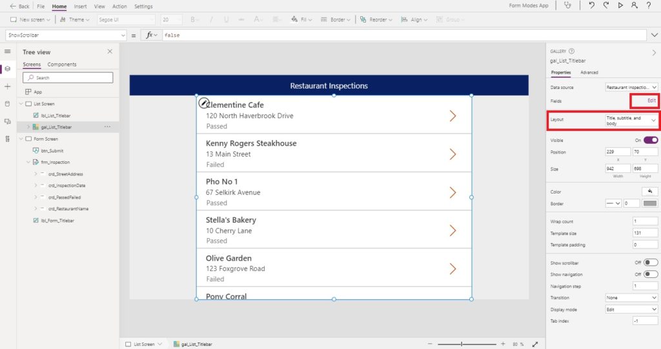Collapse the Form Screen tree node
Viewport: 661px width, 349px height.
[21, 139]
